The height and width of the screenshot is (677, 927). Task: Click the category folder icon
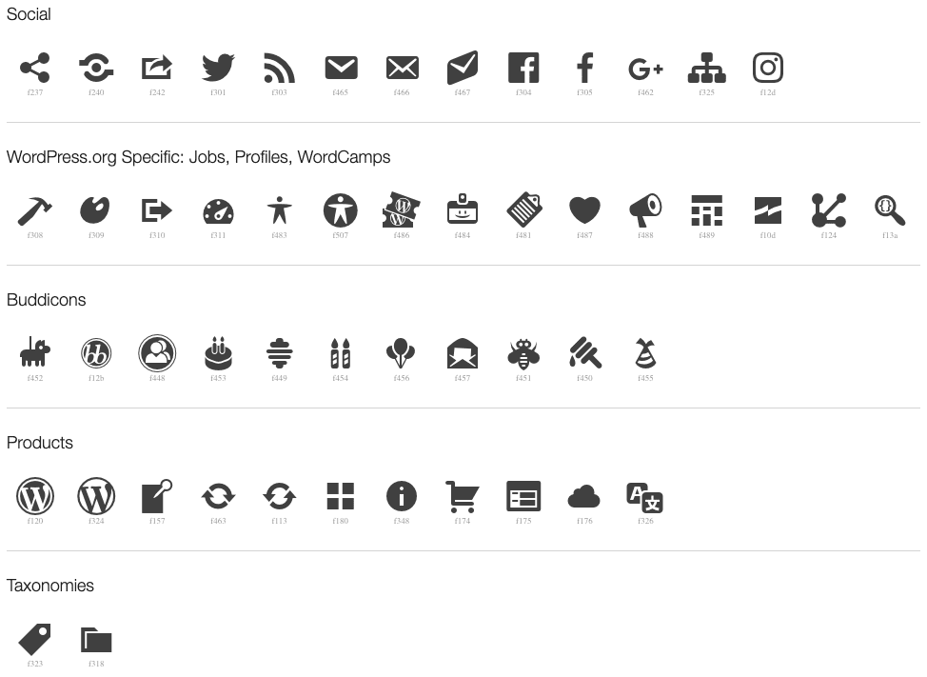96,640
